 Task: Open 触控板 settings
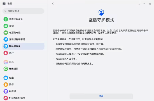[23, 91]
